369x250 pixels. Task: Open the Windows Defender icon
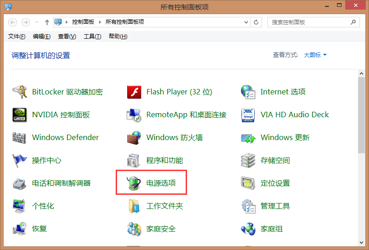tap(19, 137)
